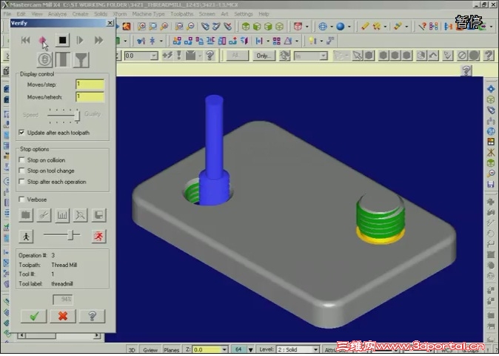The width and height of the screenshot is (499, 356).
Task: Open the Z depth 0.0 dropdown in status bar
Action: click(x=224, y=349)
